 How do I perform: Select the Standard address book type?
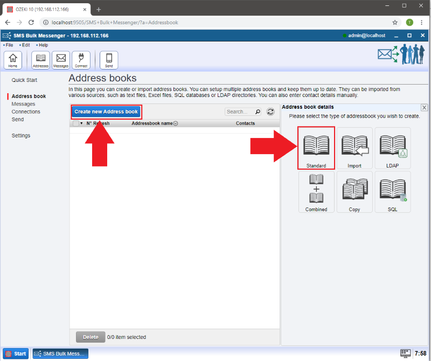[316, 148]
